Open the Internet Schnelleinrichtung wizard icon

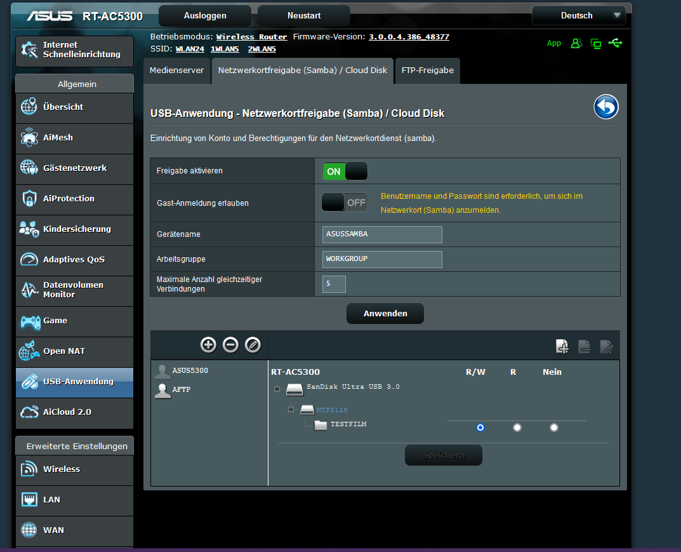coord(30,50)
